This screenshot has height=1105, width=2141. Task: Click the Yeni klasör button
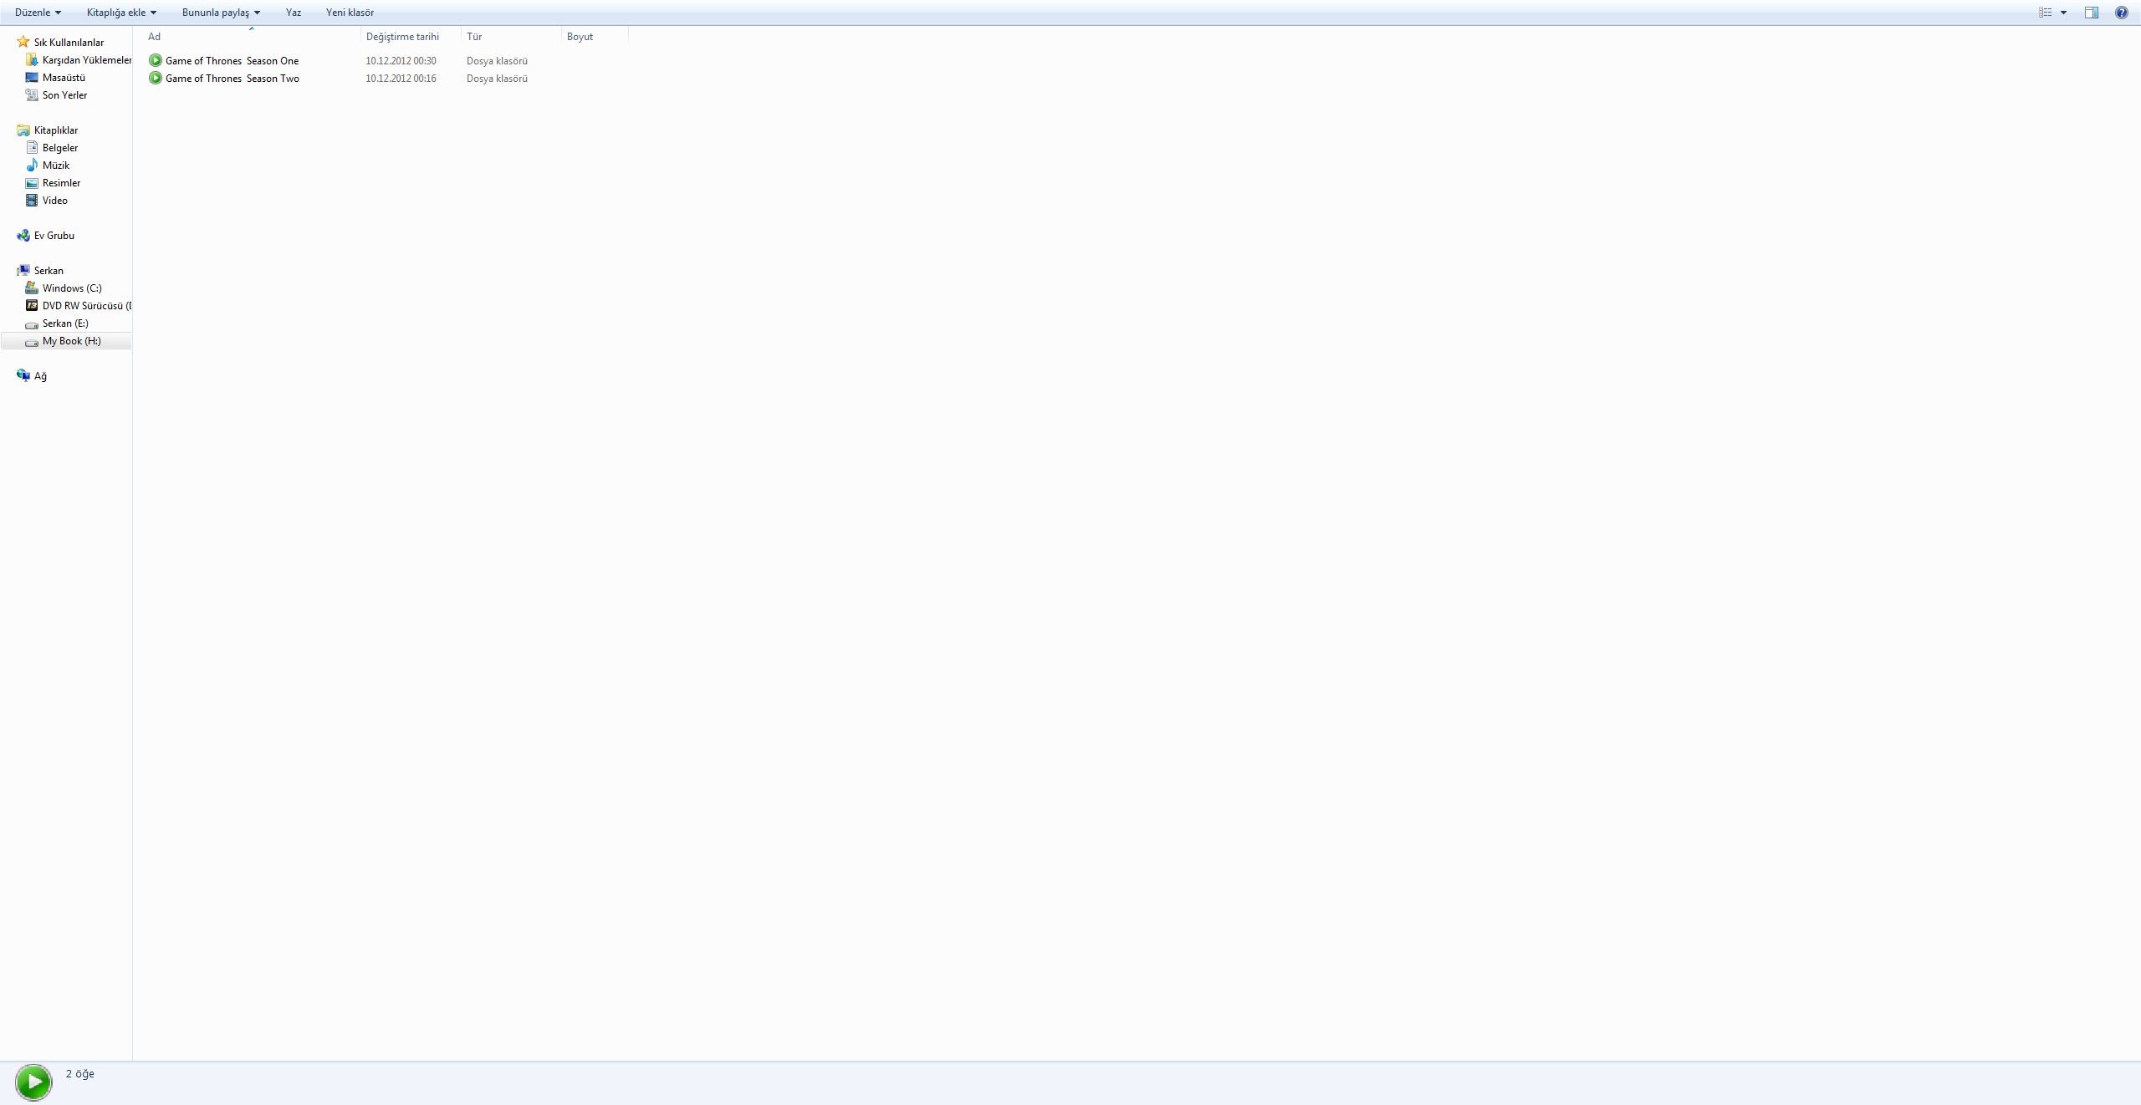coord(350,11)
